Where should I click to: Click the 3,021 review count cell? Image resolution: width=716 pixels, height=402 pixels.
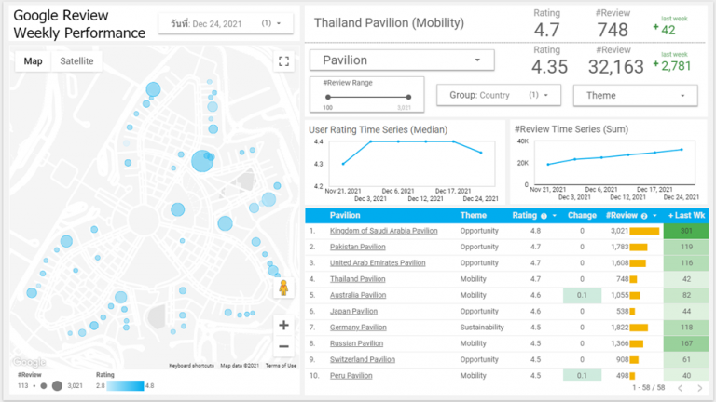point(619,231)
